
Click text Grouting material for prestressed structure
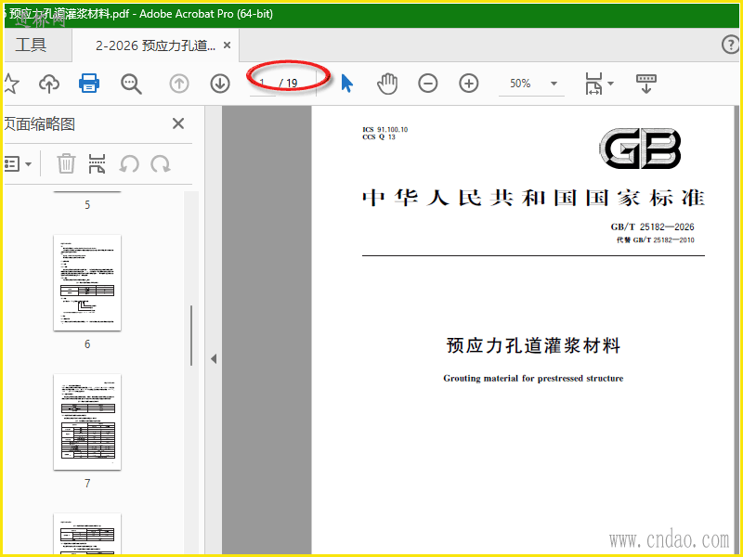[x=533, y=378]
